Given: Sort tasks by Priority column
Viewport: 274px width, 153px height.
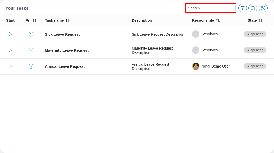Looking at the screenshot, I should click(x=35, y=21).
